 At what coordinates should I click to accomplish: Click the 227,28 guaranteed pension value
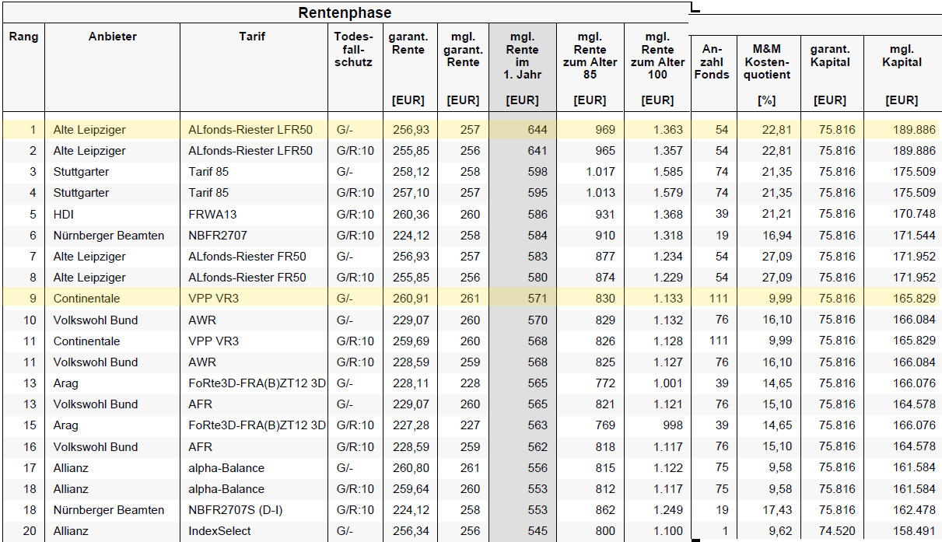click(411, 425)
